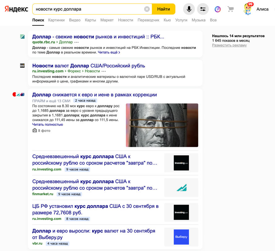Click the RBC favicon beside first result

point(22,36)
